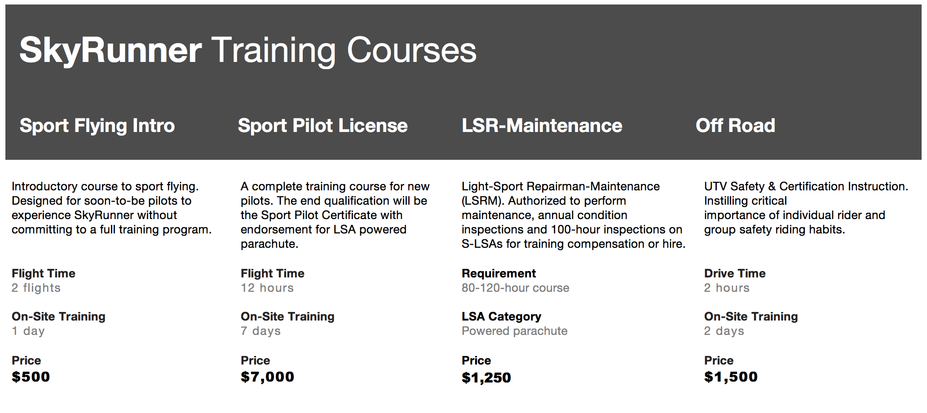Click the '2 days' on-site training value

point(724,331)
